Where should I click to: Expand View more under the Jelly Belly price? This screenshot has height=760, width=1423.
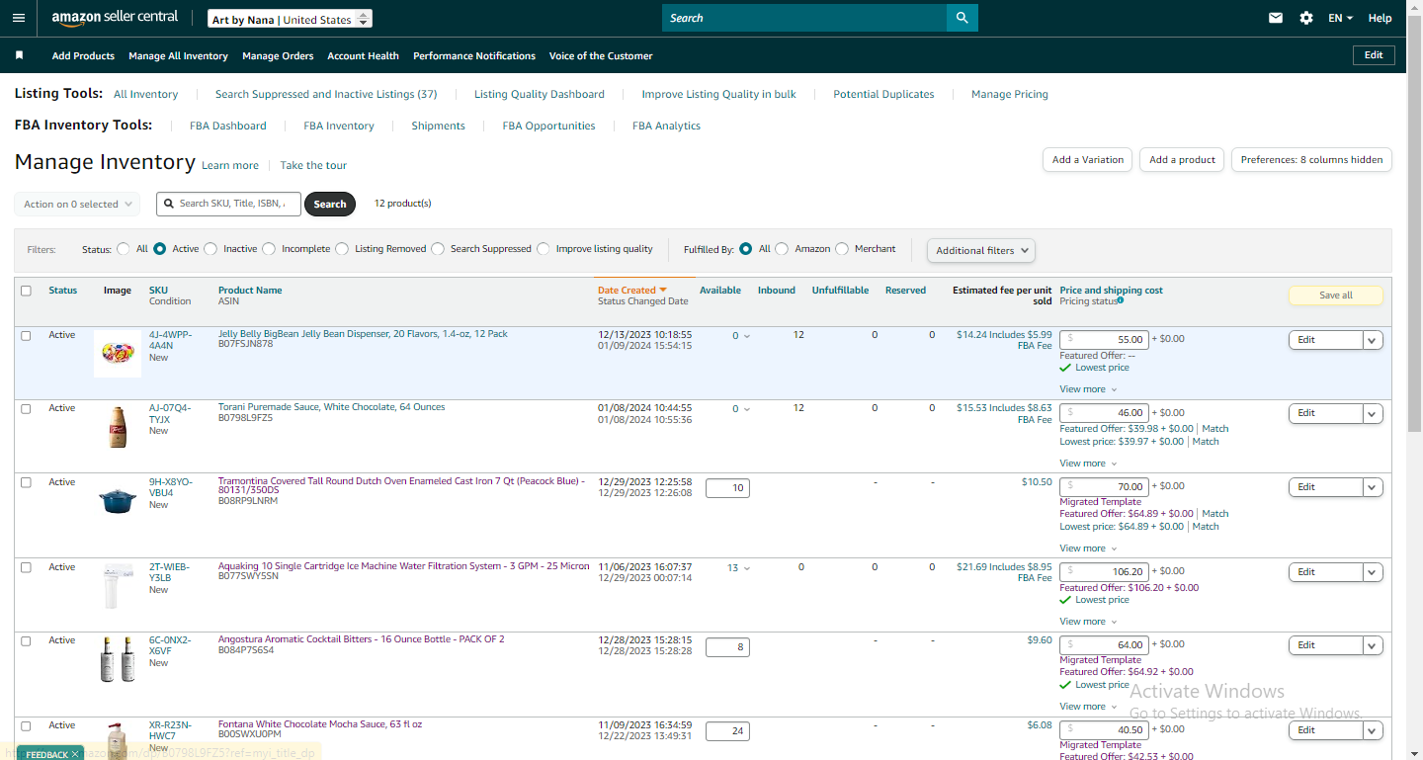click(1088, 389)
